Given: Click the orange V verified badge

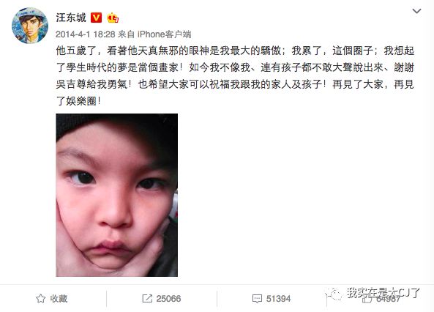Looking at the screenshot, I should [x=96, y=18].
